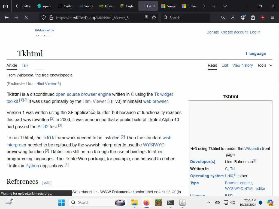Open the Windows Start menu

[x=61, y=202]
